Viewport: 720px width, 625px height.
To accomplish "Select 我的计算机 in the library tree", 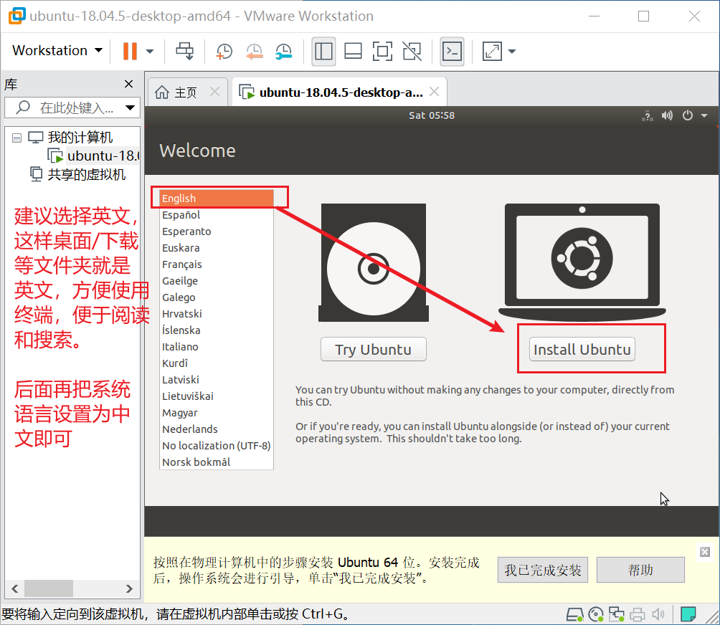I will pyautogui.click(x=80, y=137).
